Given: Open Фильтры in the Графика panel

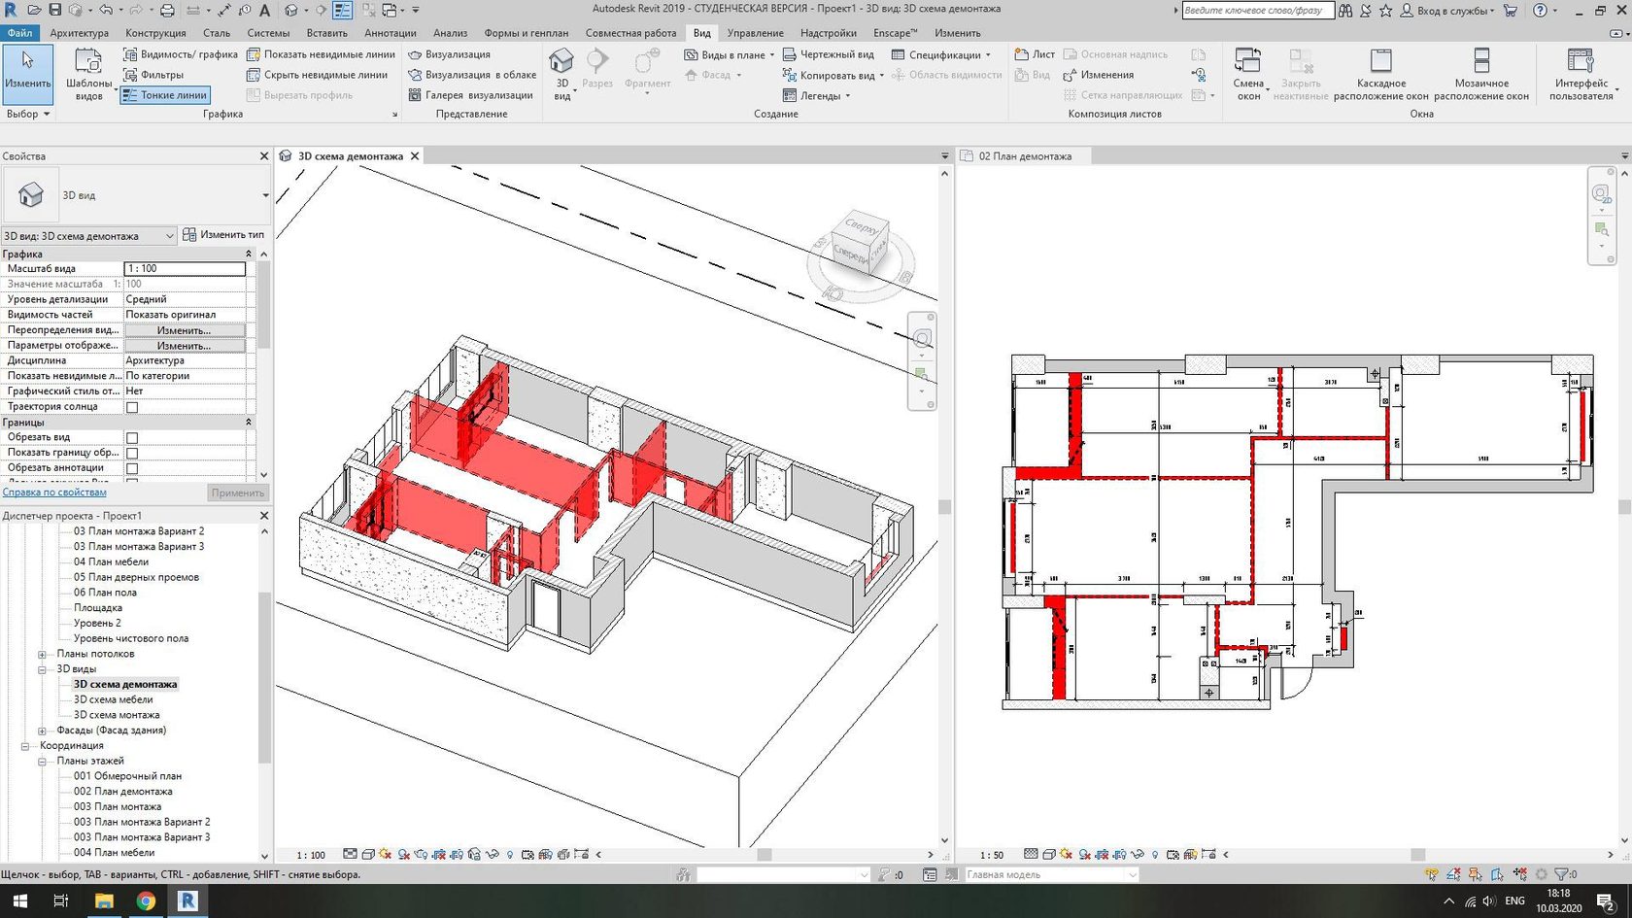Looking at the screenshot, I should 153,75.
